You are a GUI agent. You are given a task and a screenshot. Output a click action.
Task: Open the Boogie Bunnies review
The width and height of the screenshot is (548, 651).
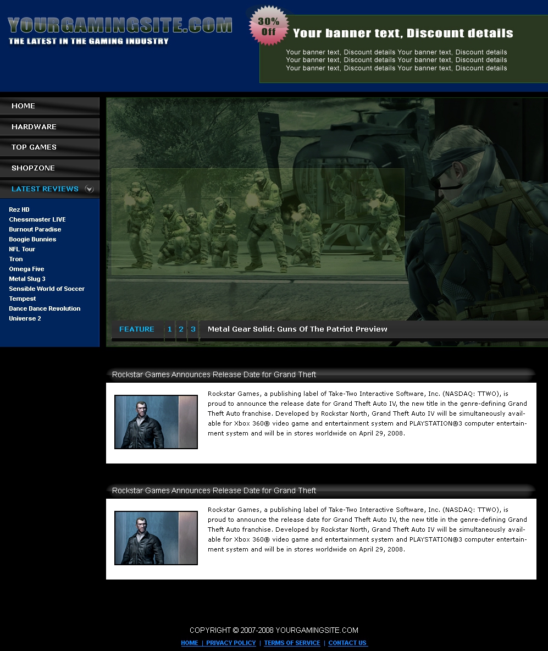pos(32,240)
